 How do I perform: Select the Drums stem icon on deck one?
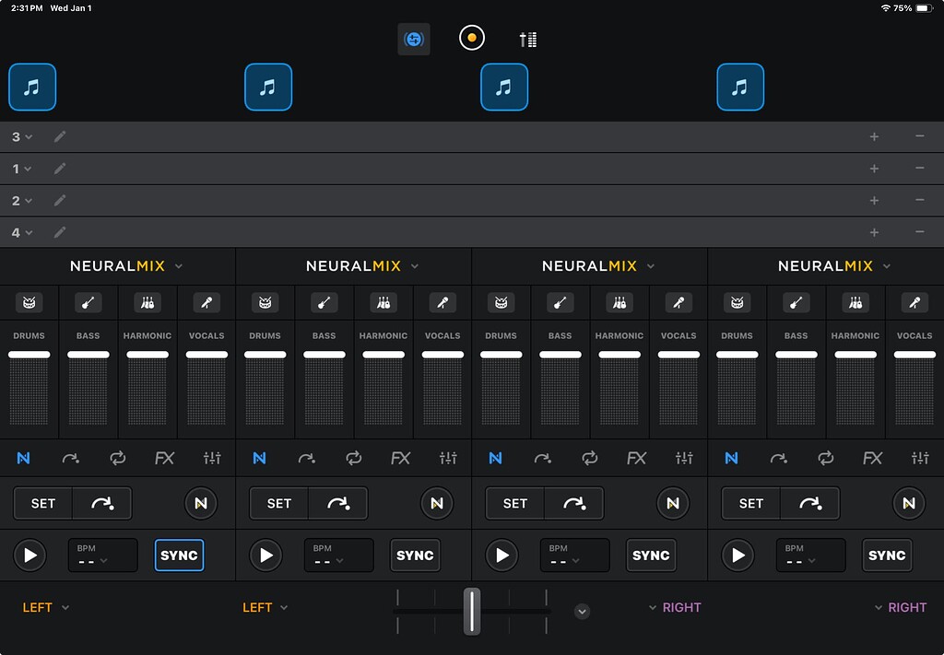[29, 301]
